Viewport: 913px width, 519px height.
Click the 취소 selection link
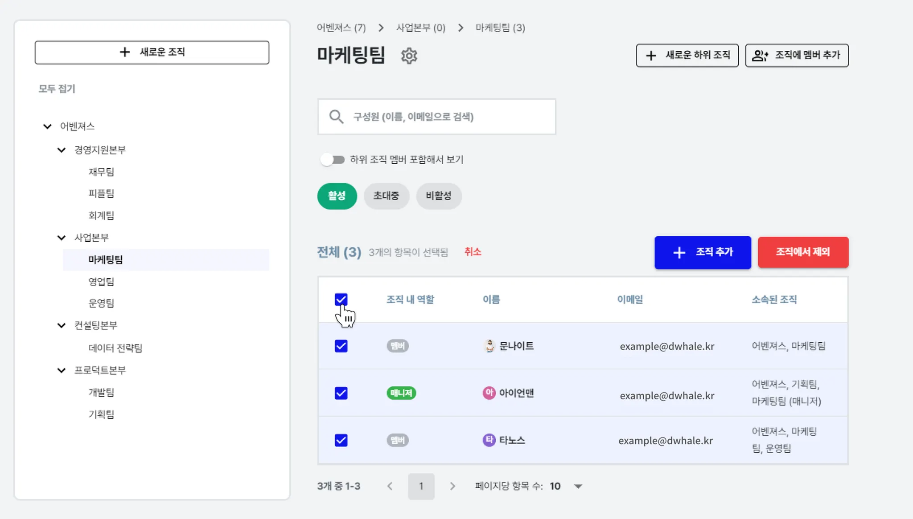(x=473, y=252)
